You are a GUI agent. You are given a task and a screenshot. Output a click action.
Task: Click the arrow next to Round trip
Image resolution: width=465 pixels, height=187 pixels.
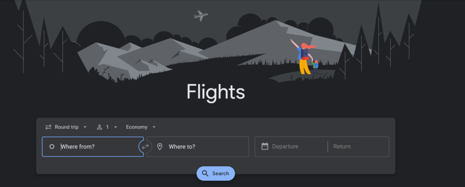[x=85, y=127]
